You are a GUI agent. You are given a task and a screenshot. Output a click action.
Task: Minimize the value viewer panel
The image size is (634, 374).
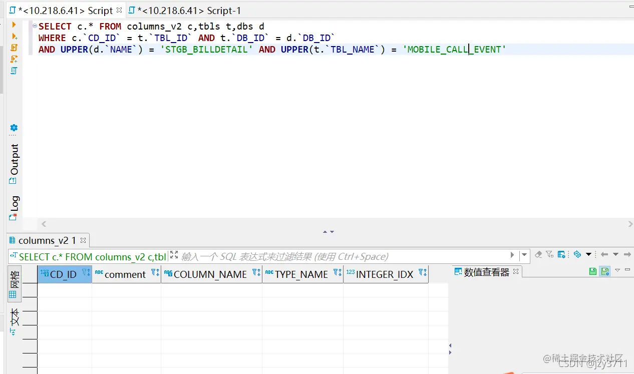tap(628, 269)
